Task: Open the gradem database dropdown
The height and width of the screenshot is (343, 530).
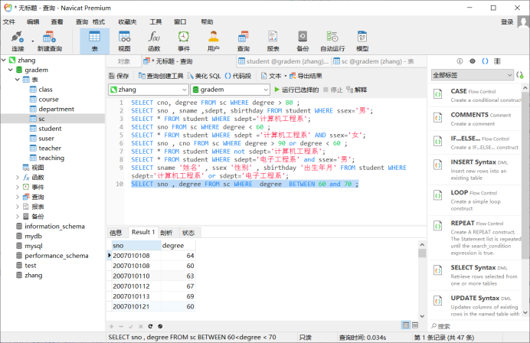Action: (230, 90)
